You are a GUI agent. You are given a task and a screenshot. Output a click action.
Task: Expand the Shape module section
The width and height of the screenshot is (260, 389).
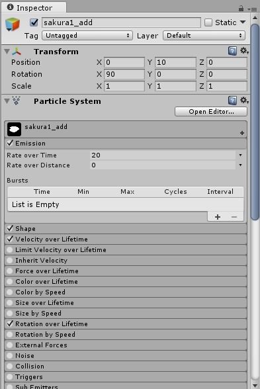(x=126, y=228)
